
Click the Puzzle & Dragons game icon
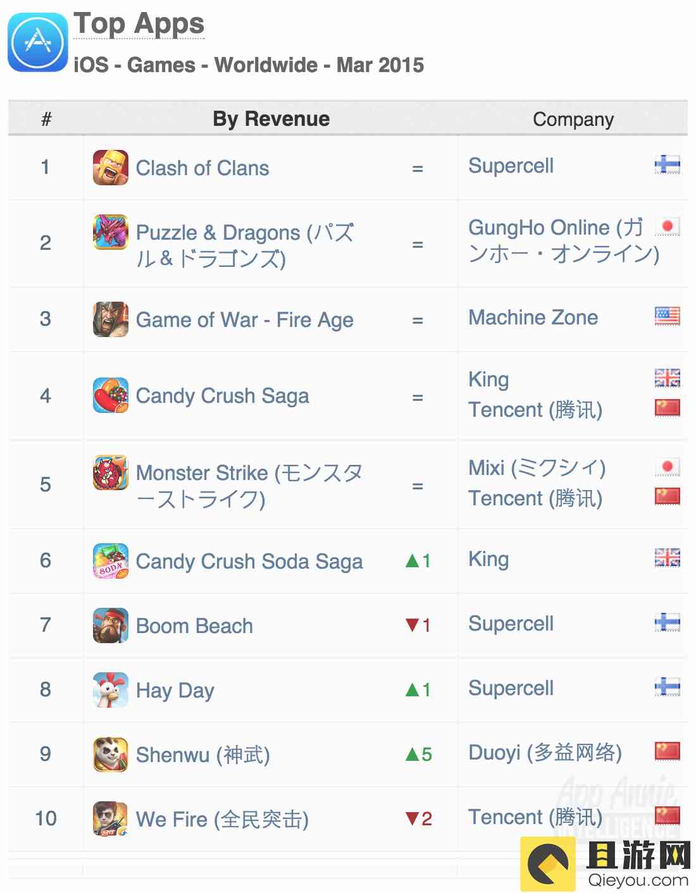[111, 232]
